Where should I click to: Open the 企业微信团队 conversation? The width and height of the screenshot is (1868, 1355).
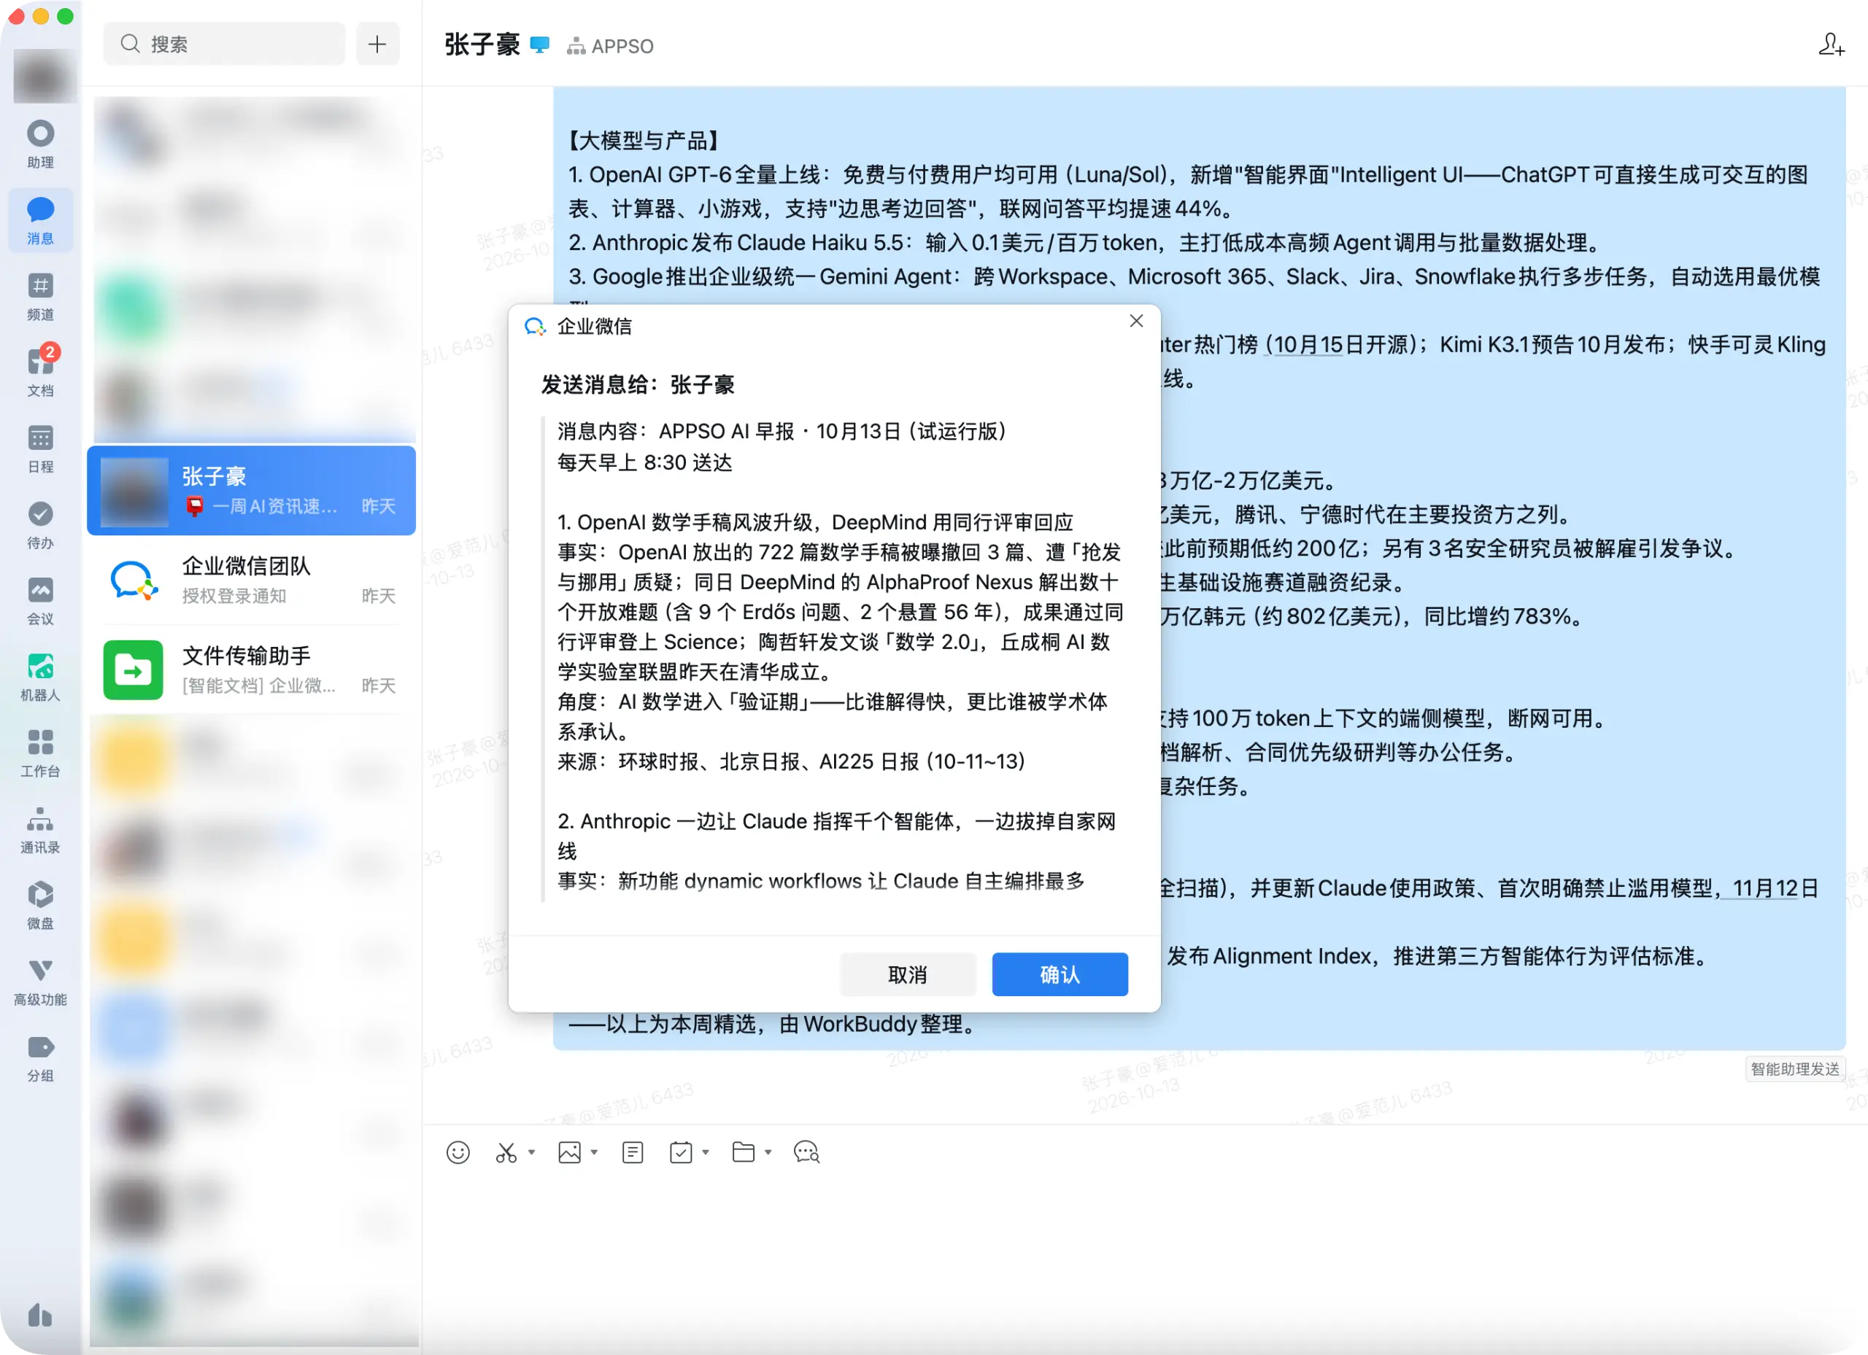pyautogui.click(x=251, y=580)
